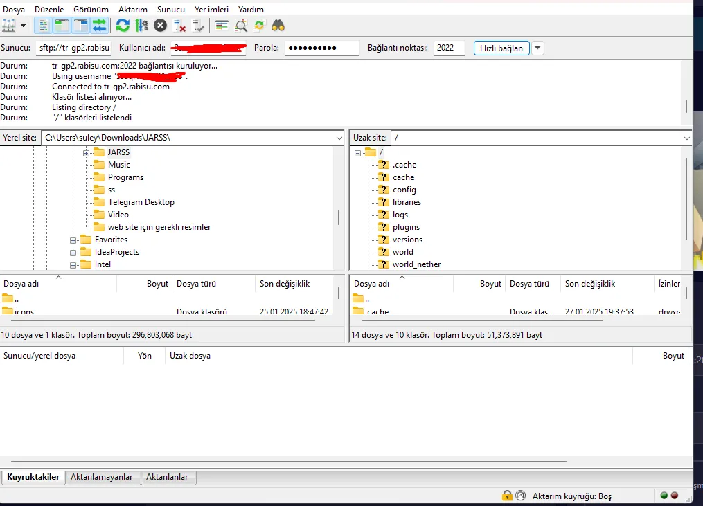The width and height of the screenshot is (703, 506).
Task: Open directory listing filters
Action: pos(222,26)
